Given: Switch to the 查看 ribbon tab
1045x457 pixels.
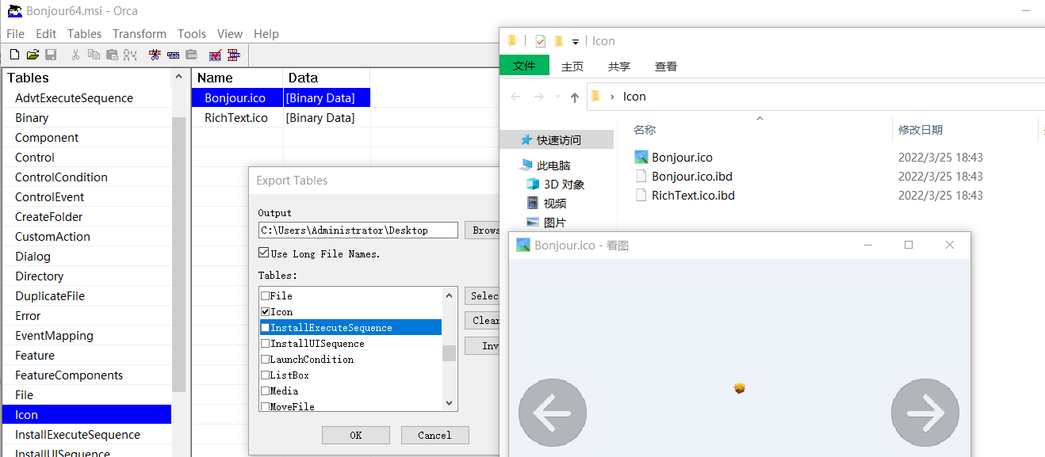Looking at the screenshot, I should (666, 67).
